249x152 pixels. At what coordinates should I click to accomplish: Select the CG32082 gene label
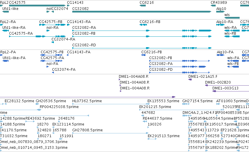coord(80,9)
